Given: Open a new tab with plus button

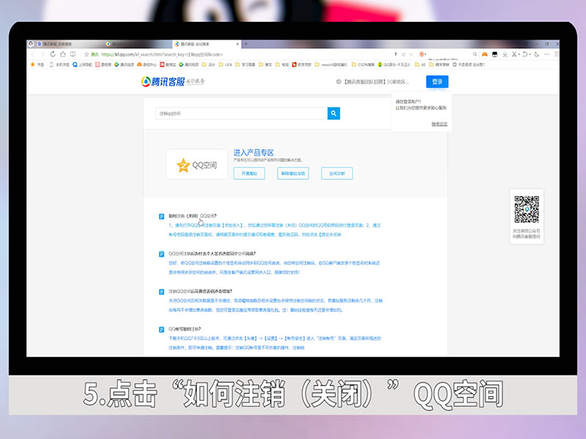Looking at the screenshot, I should tap(246, 44).
